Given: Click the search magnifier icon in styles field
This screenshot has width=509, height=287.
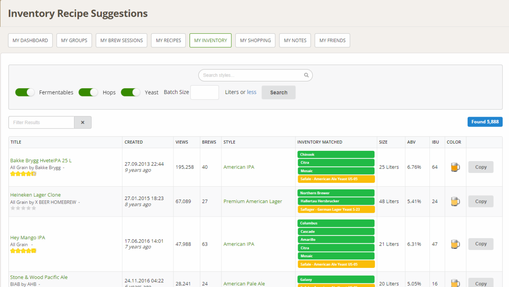Looking at the screenshot, I should (306, 75).
